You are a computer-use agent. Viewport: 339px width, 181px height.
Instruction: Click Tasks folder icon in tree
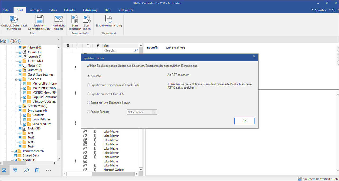coord(24,128)
